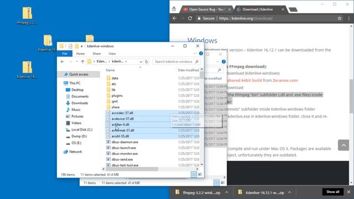Select dbus-daemon.exe file

point(124,142)
